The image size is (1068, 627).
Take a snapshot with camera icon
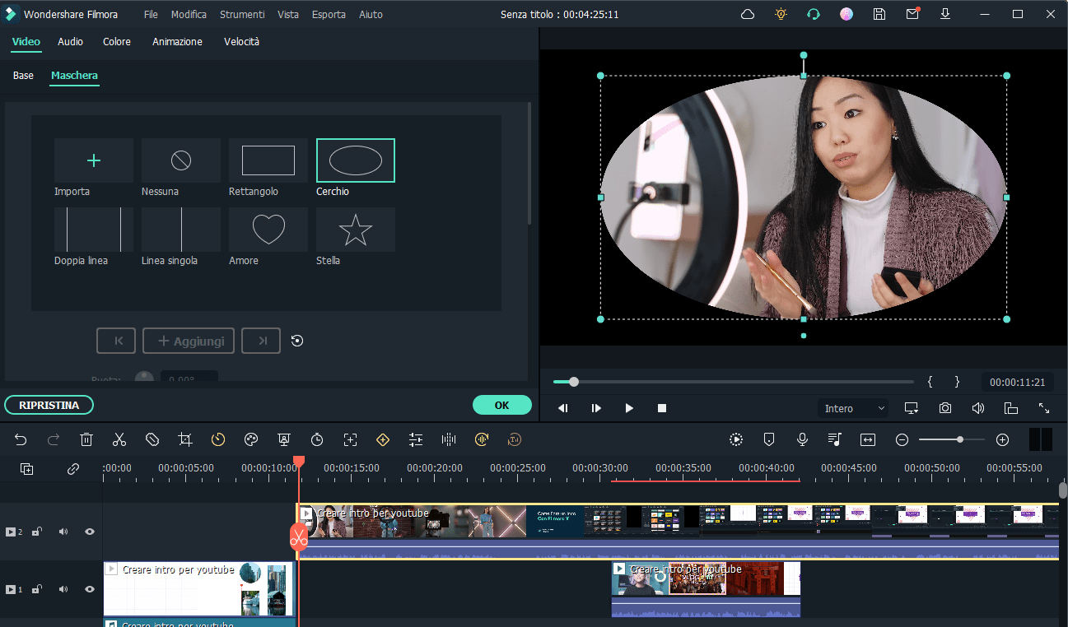click(x=945, y=408)
